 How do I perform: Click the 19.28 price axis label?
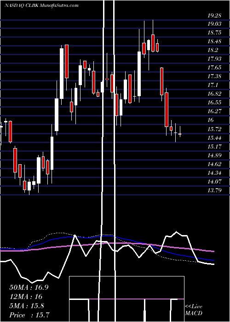click(214, 15)
